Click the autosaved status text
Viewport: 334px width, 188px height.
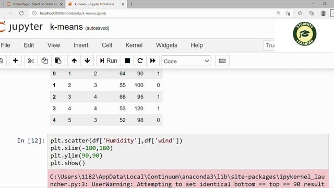[97, 28]
